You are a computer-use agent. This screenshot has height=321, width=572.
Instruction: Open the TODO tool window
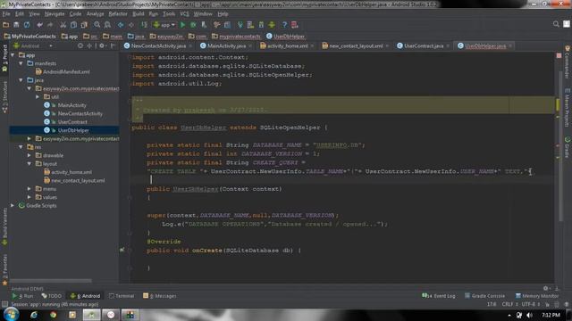click(52, 296)
